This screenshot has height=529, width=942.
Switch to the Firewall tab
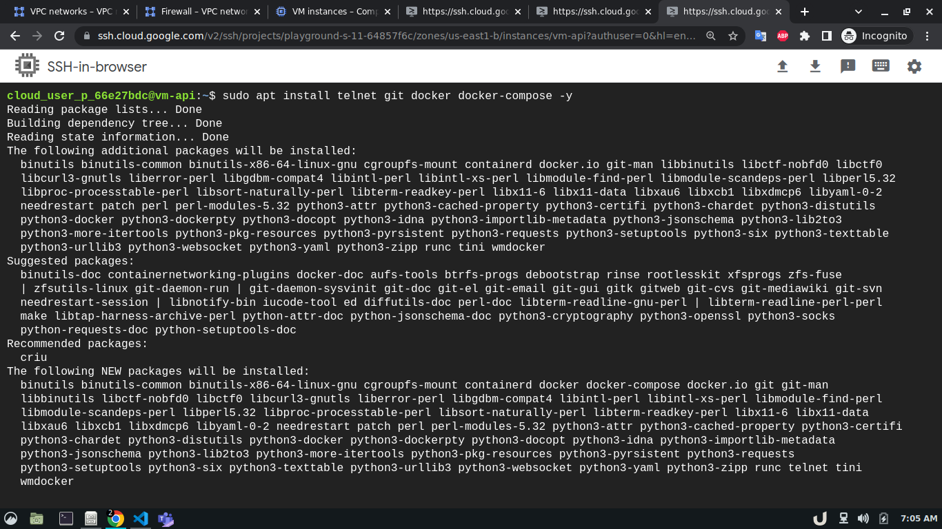tap(202, 12)
